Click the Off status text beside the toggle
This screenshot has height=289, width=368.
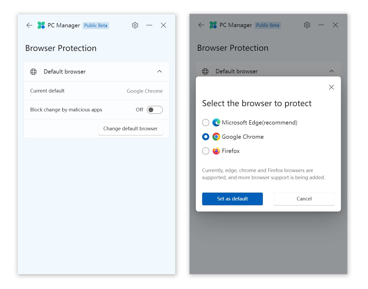point(139,110)
